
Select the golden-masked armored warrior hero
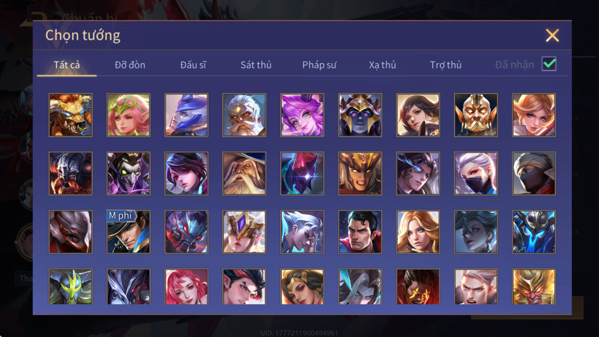click(x=476, y=115)
